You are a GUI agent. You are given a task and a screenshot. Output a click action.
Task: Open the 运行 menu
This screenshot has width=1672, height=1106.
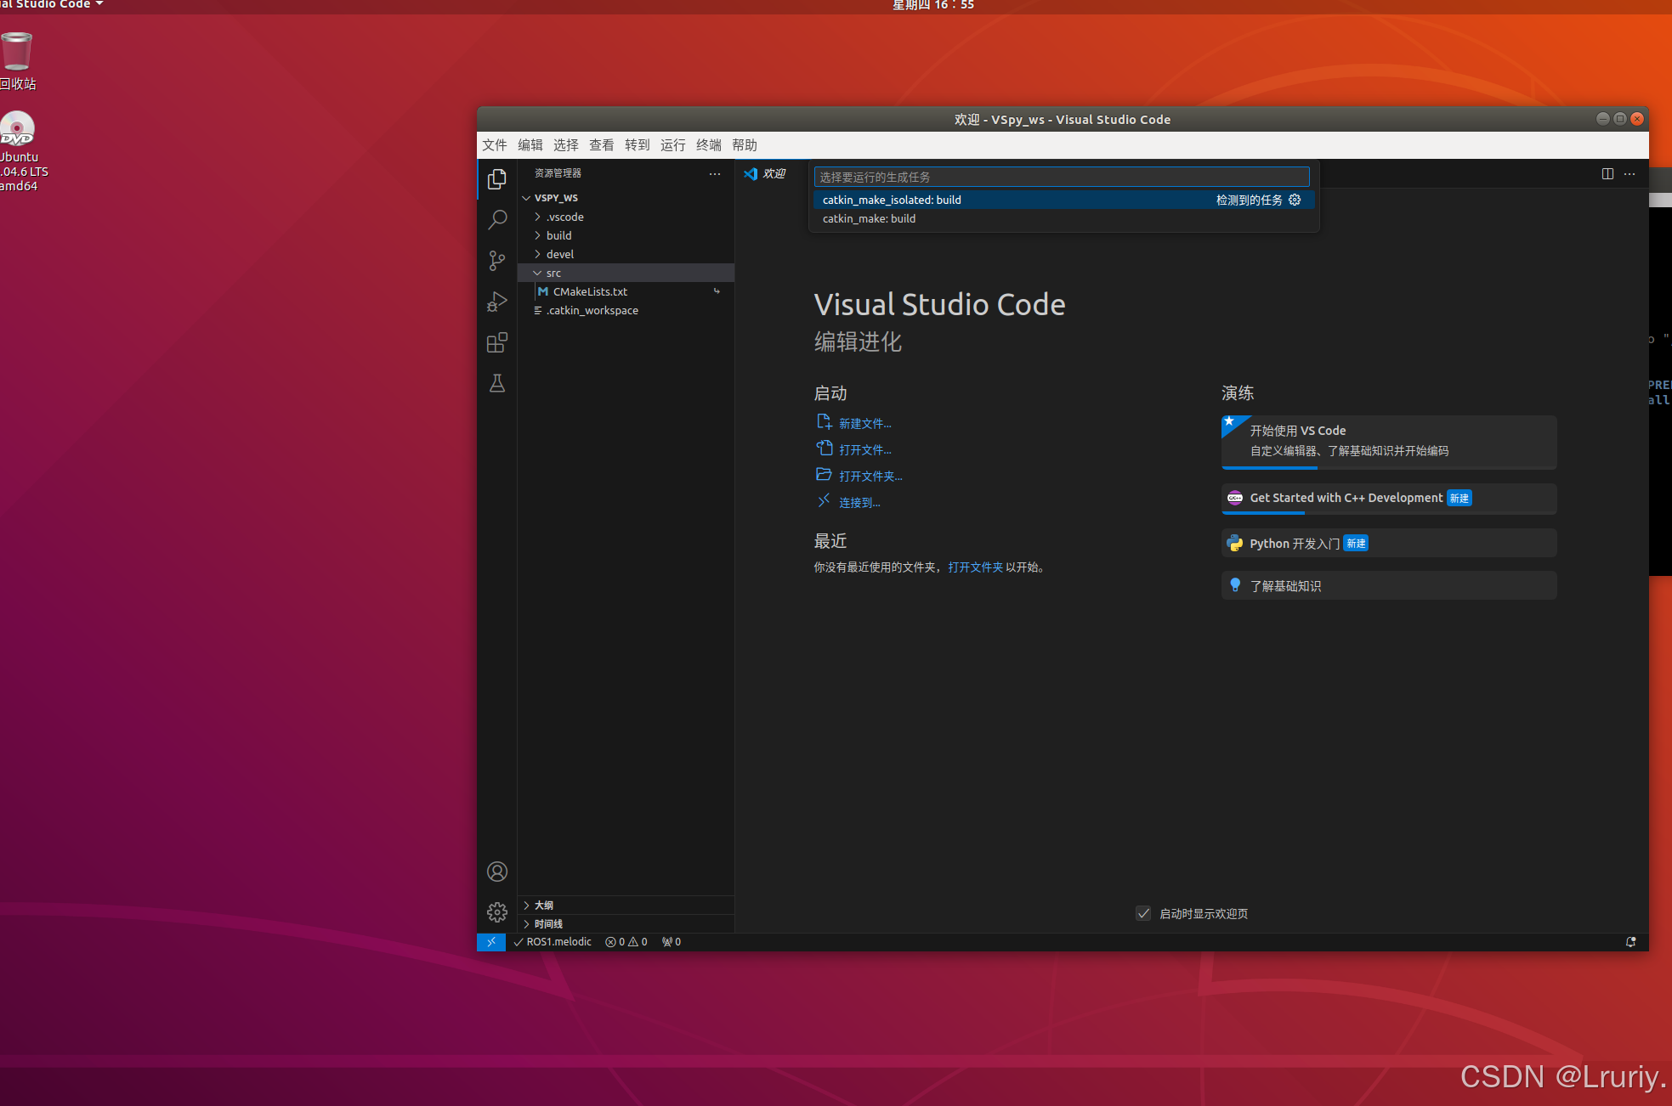(x=672, y=144)
